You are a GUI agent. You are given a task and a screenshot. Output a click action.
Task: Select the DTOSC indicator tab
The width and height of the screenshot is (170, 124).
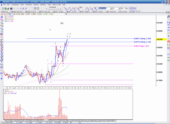[91, 120]
